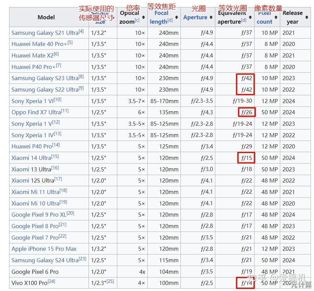
Task: Open citation 25 beside Vivo sensor size
Action: 111,281
